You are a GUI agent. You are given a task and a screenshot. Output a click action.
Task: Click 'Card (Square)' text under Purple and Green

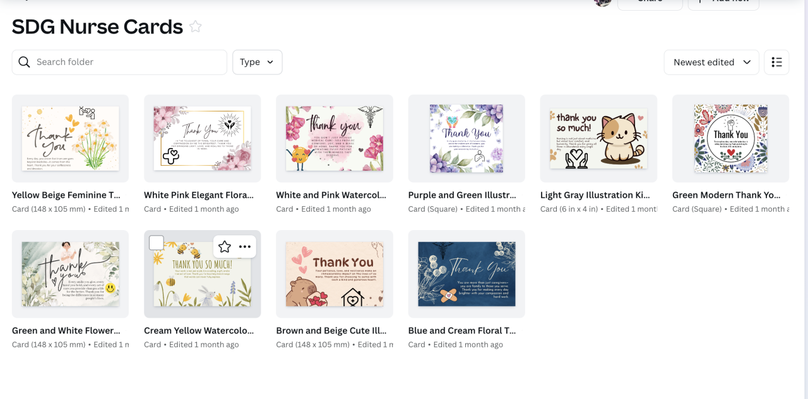coord(433,209)
